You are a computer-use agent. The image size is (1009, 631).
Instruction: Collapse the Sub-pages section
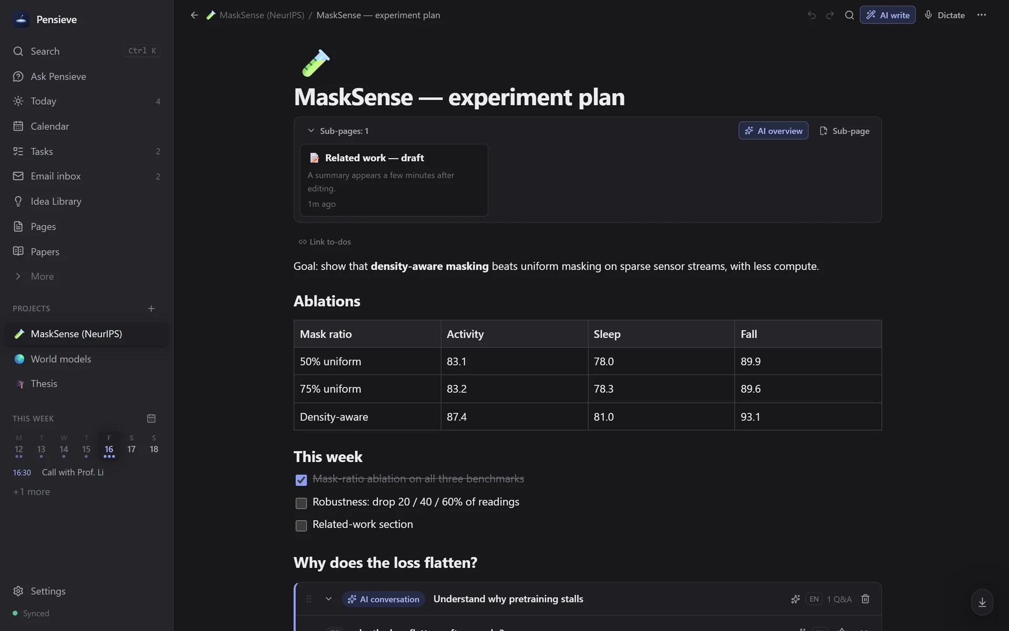click(x=311, y=131)
